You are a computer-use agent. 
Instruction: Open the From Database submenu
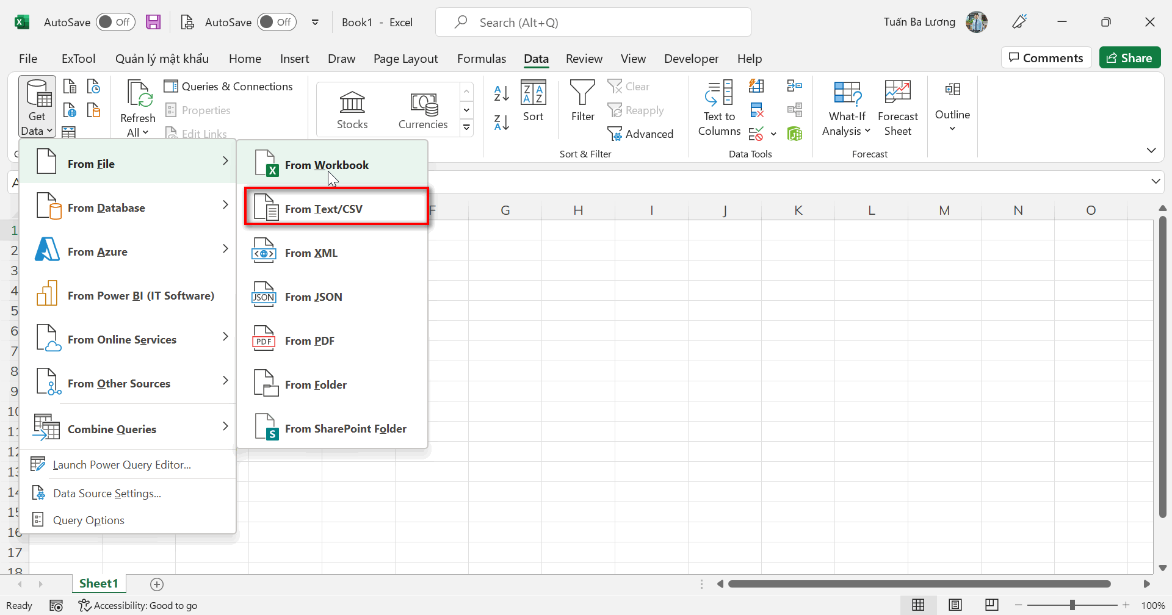pos(128,207)
